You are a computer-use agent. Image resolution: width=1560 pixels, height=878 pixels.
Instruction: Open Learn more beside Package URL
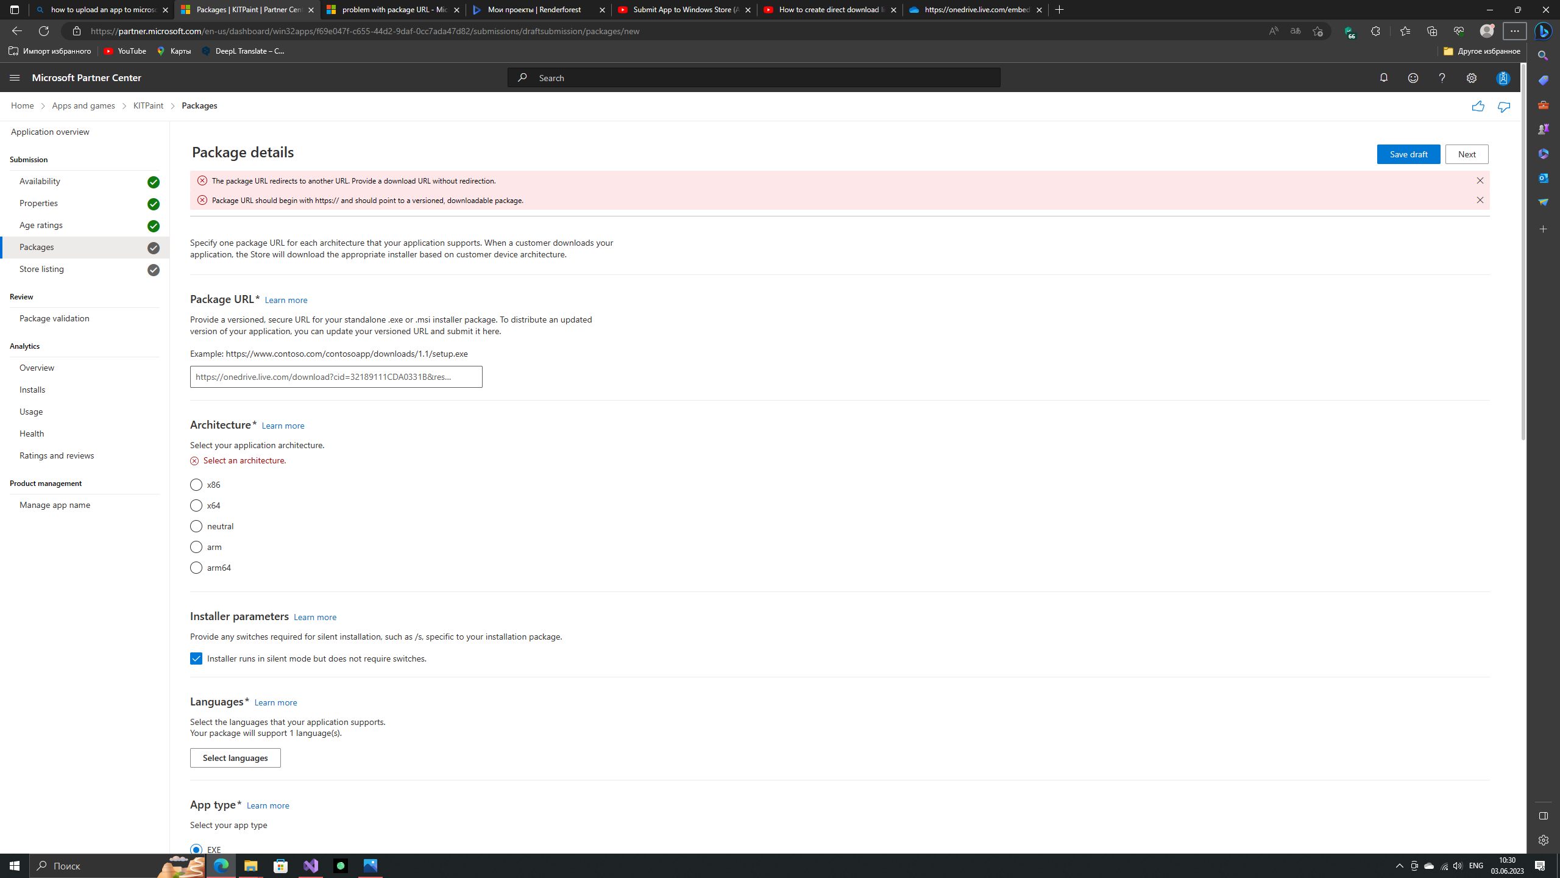click(285, 299)
